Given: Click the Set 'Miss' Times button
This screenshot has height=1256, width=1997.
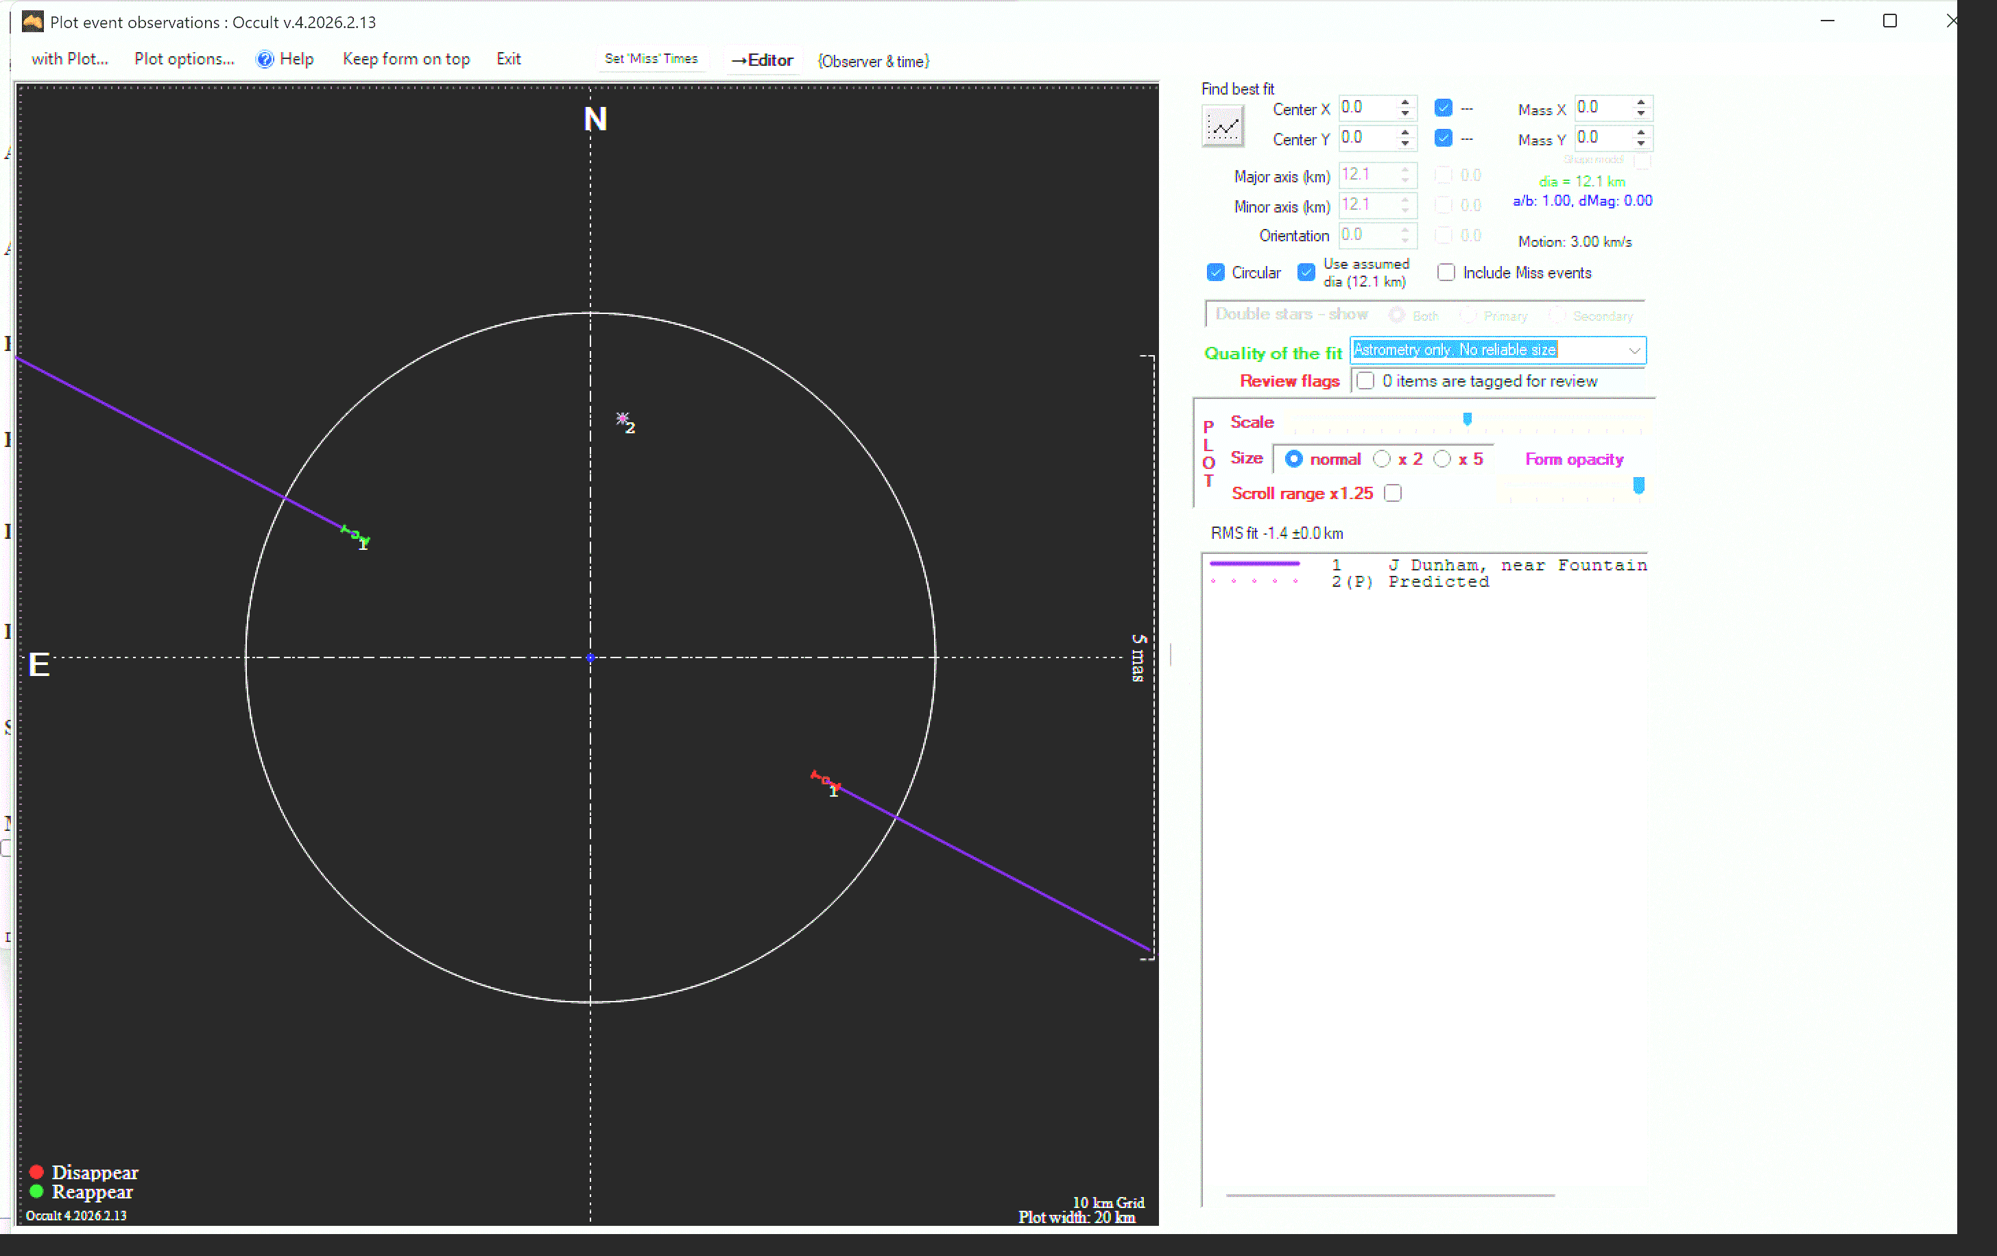Looking at the screenshot, I should (651, 59).
